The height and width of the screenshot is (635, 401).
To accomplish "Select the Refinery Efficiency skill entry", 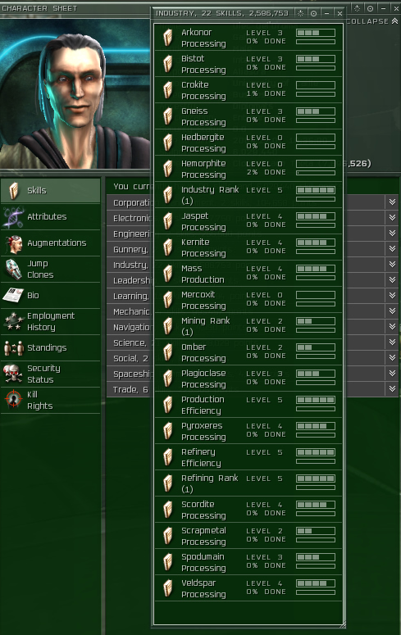I will [248, 458].
